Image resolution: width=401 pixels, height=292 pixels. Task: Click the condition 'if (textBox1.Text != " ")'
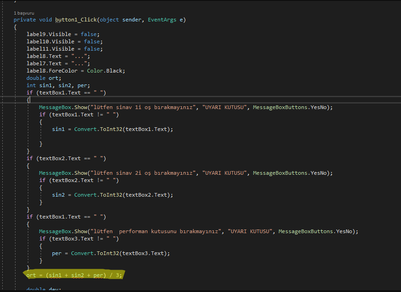(79, 115)
